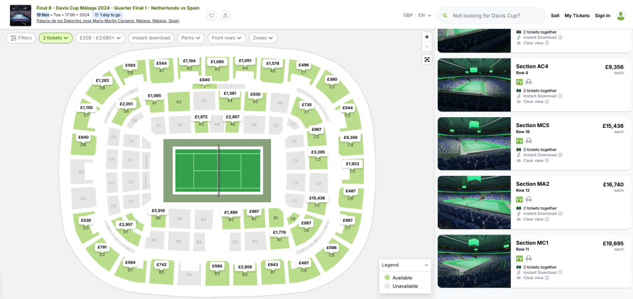Image resolution: width=633 pixels, height=299 pixels.
Task: Expand the Perks filter dropdown
Action: coord(191,38)
